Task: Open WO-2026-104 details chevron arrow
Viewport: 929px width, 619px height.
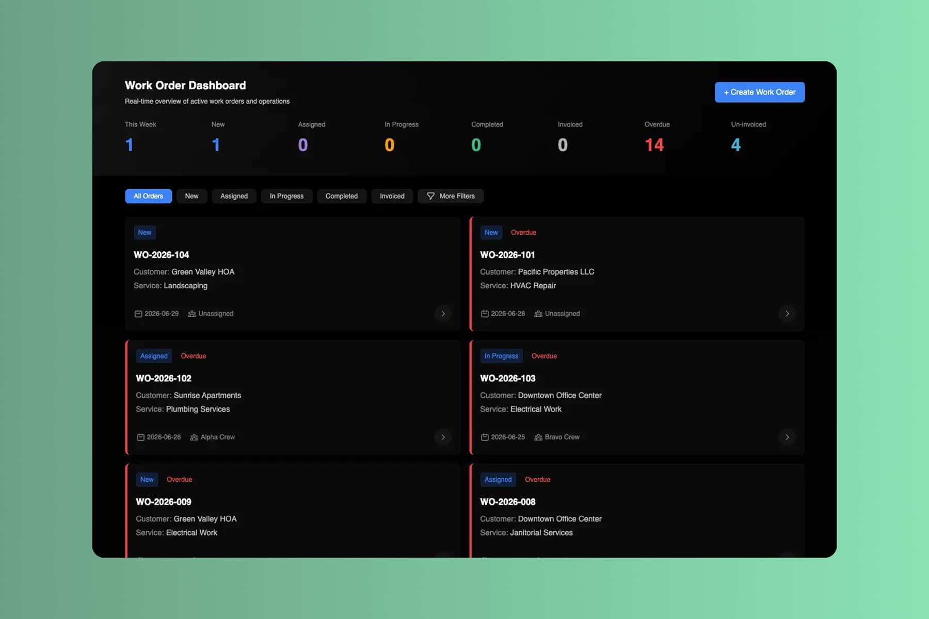Action: tap(443, 314)
